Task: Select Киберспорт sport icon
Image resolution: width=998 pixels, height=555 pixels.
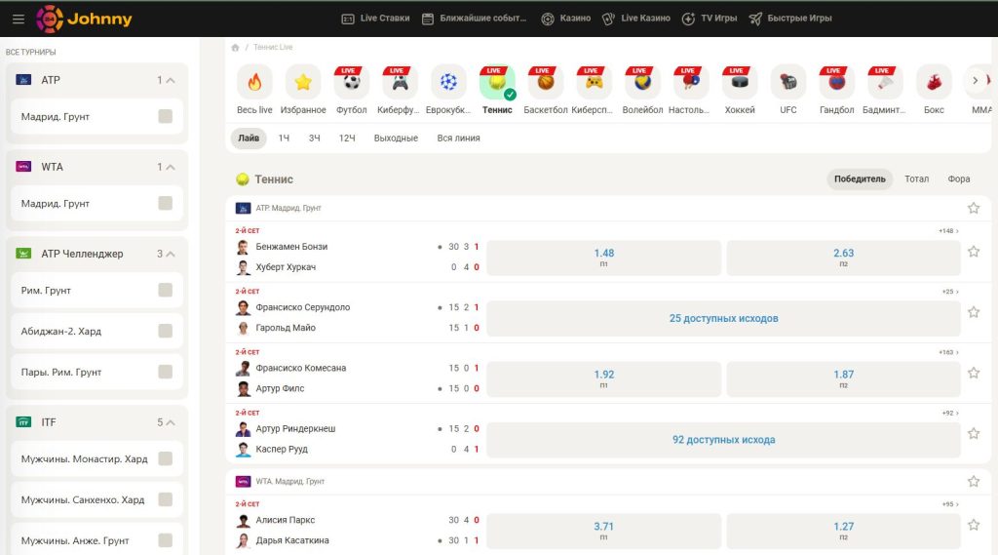Action: click(x=594, y=82)
